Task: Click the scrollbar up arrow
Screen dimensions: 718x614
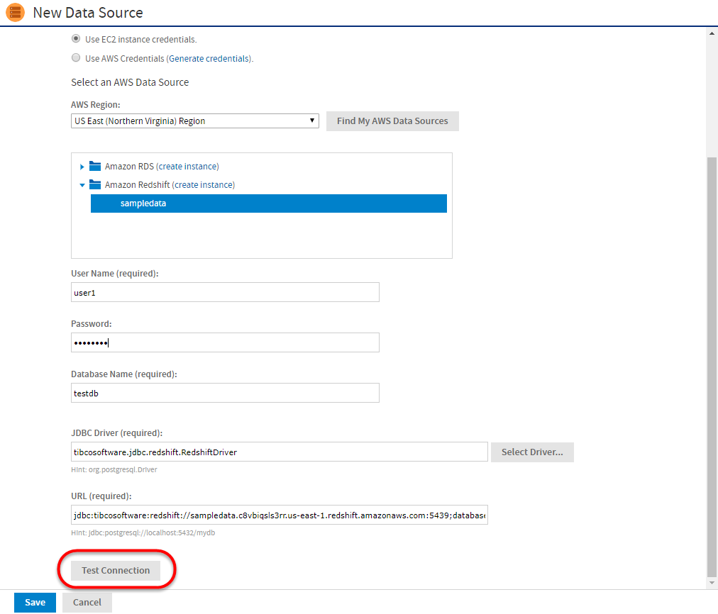Action: [712, 33]
